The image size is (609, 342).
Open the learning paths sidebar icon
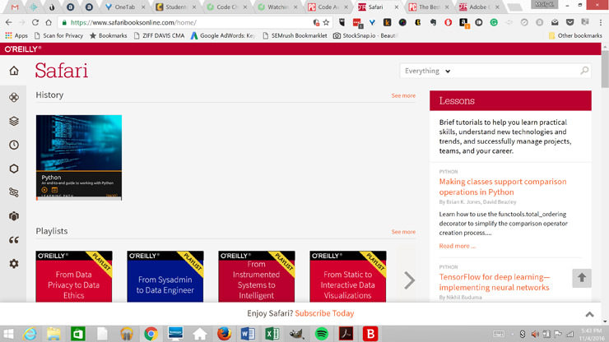click(14, 192)
